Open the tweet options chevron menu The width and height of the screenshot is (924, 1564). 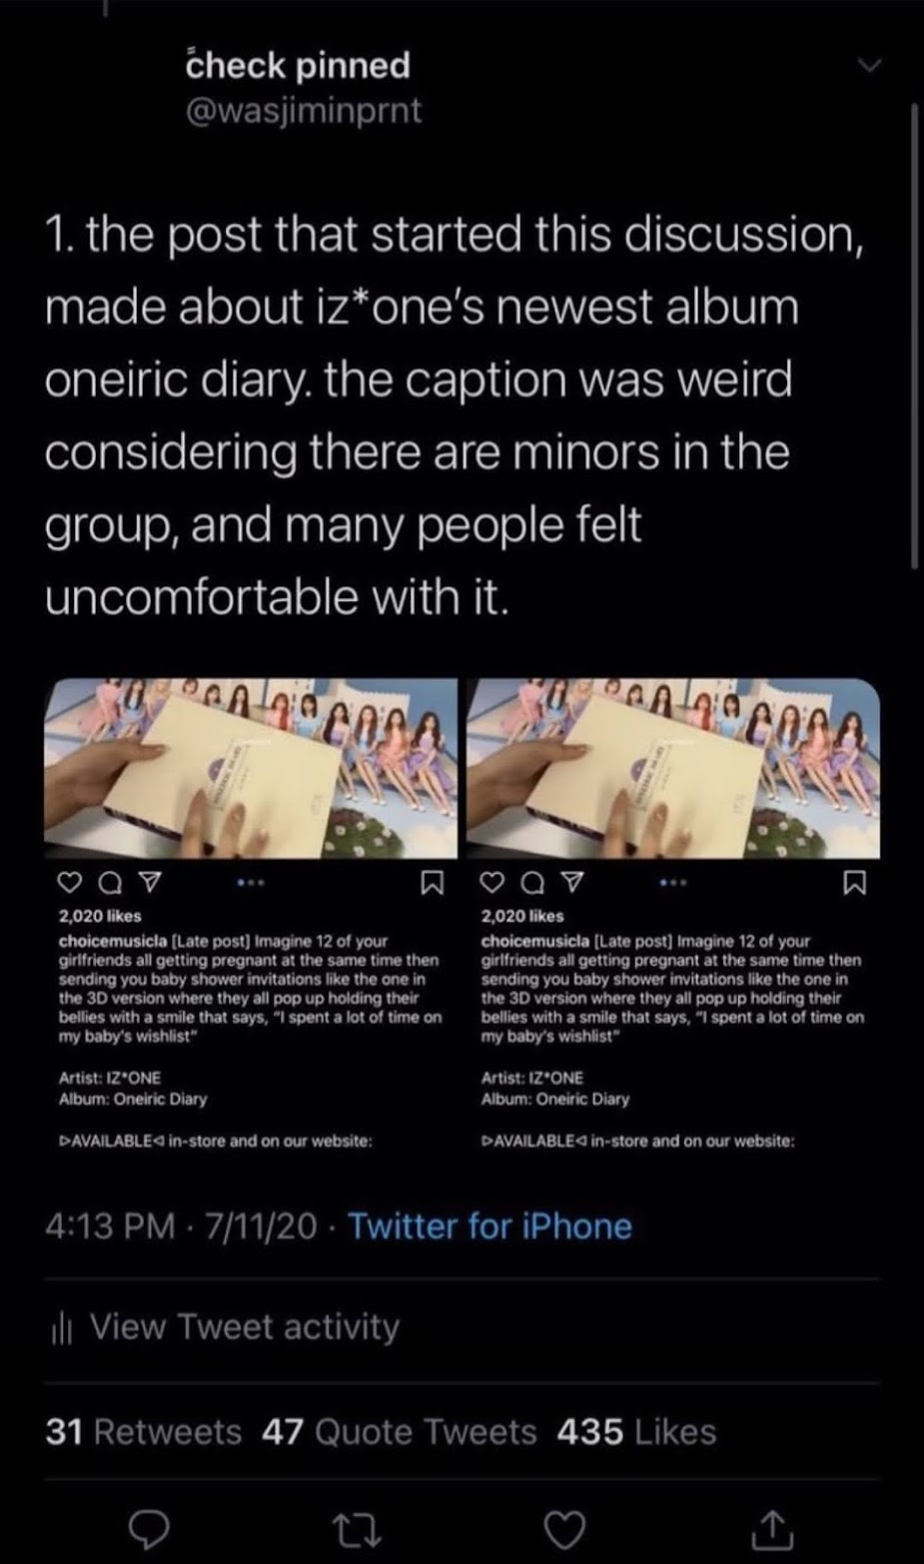[x=869, y=66]
